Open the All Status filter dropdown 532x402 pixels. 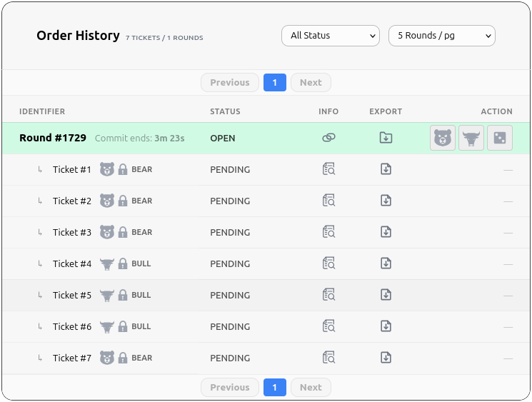(330, 36)
